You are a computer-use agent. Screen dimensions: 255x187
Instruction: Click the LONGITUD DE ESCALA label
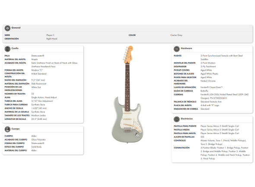click(x=15, y=119)
